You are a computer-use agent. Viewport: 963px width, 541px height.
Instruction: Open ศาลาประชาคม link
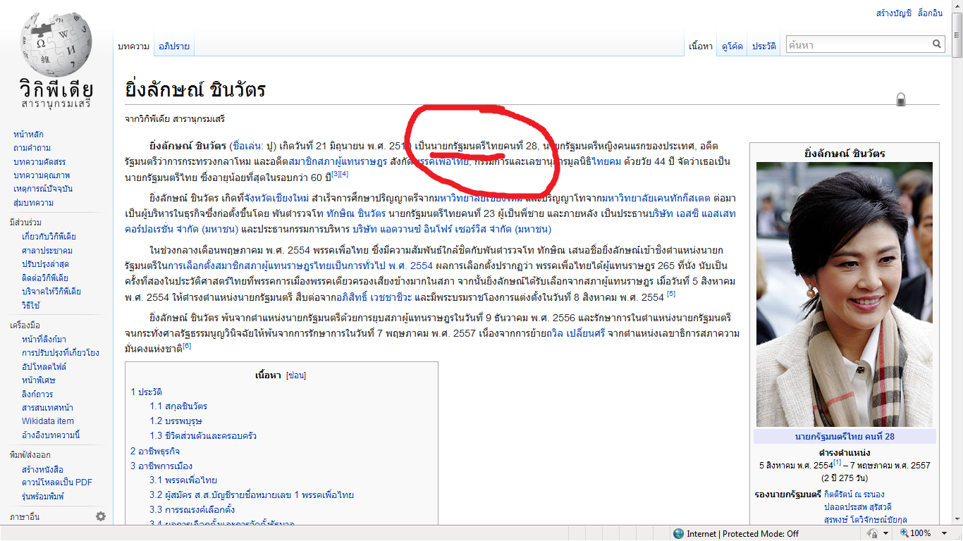click(x=47, y=250)
